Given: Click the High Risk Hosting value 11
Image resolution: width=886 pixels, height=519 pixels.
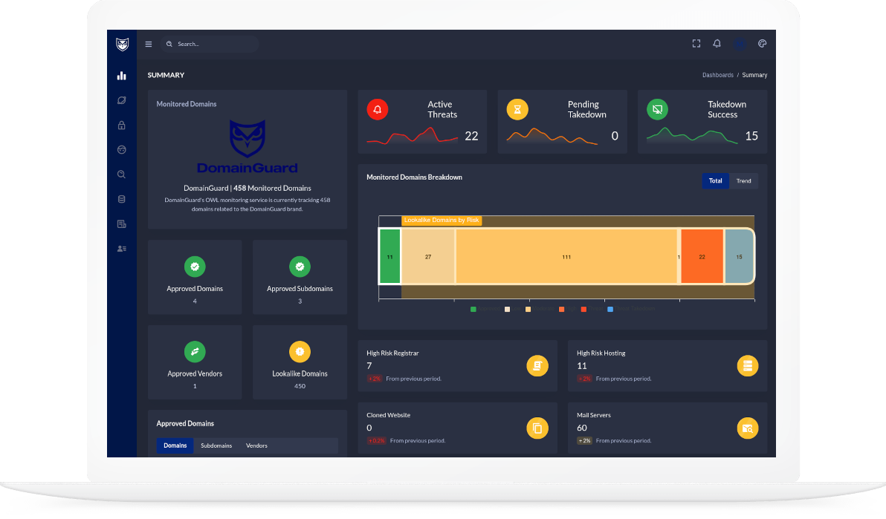Looking at the screenshot, I should [582, 366].
